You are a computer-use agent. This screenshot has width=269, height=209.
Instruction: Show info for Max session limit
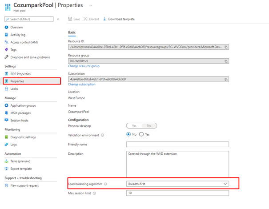pyautogui.click(x=94, y=193)
